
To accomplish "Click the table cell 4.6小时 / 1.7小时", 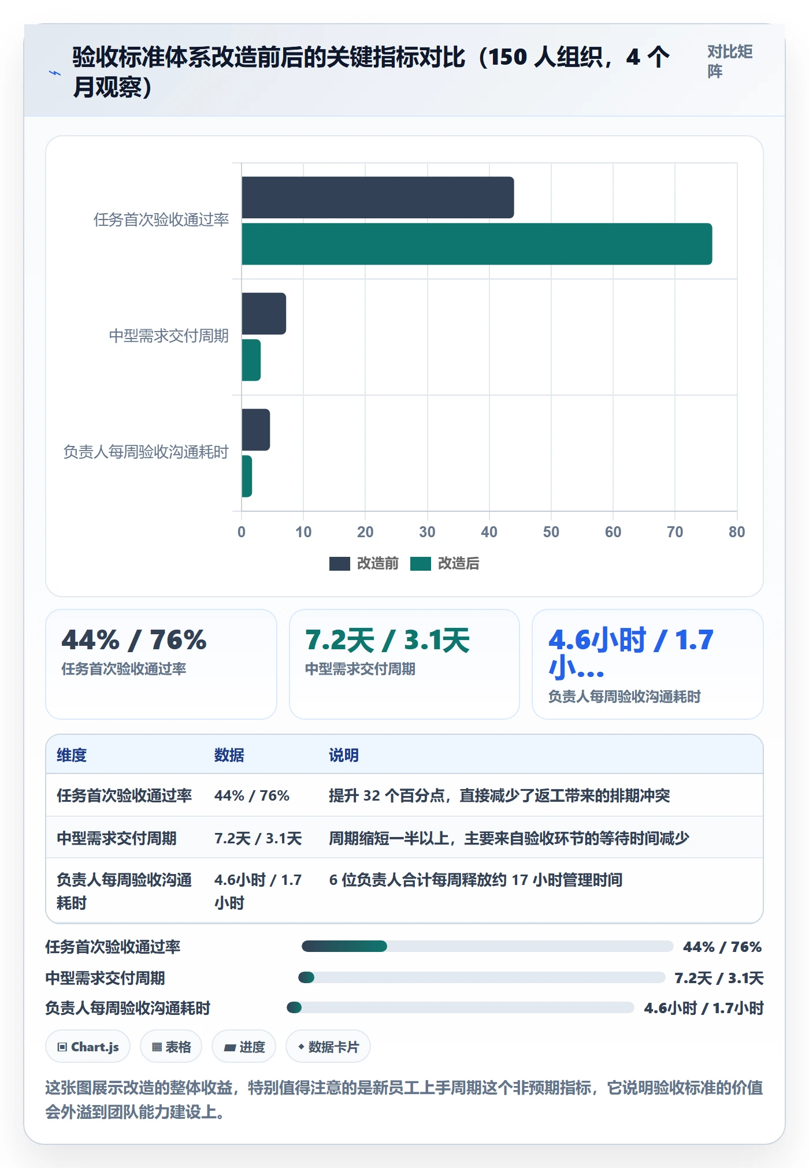I will 258,891.
